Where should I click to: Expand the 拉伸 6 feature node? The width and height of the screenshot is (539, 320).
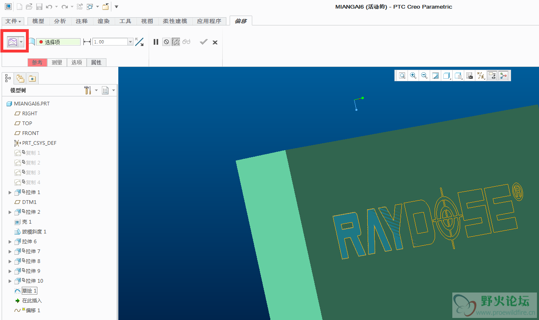(x=10, y=242)
